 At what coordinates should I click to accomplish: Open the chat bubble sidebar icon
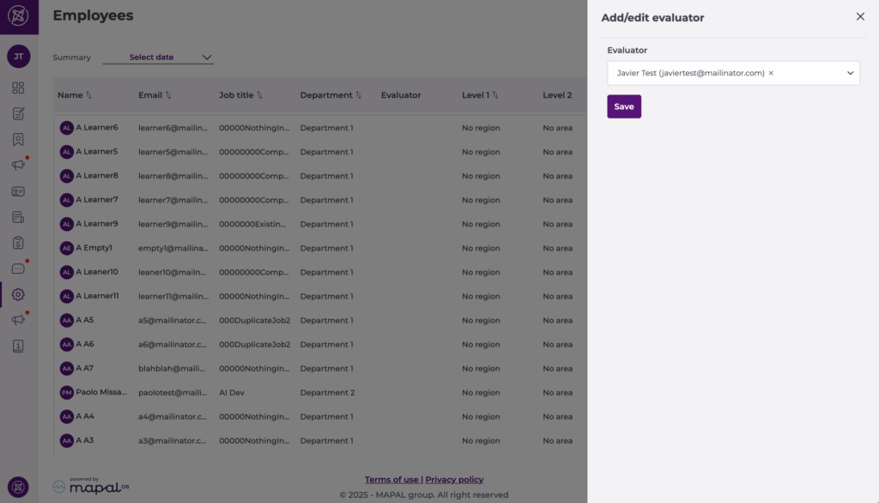pyautogui.click(x=18, y=269)
